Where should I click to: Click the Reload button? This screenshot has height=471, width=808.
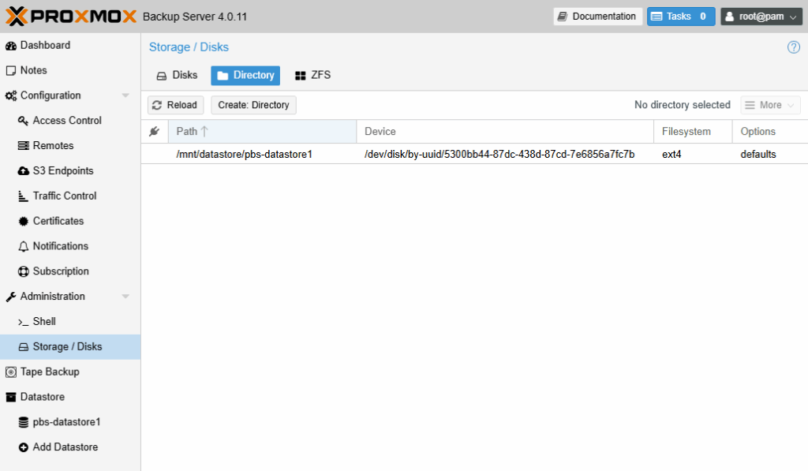(176, 105)
